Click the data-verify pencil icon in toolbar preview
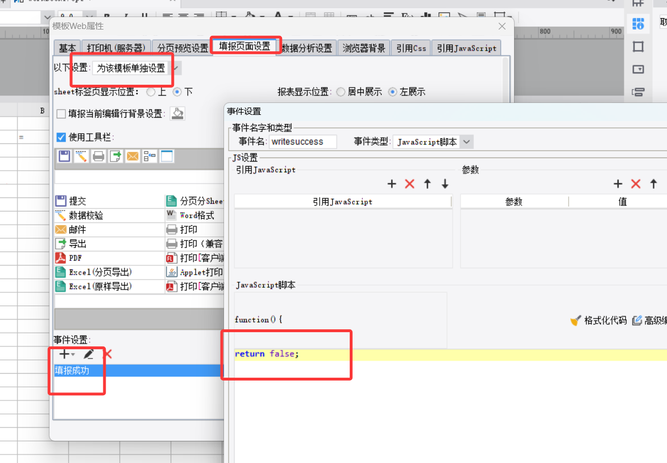 pos(81,156)
